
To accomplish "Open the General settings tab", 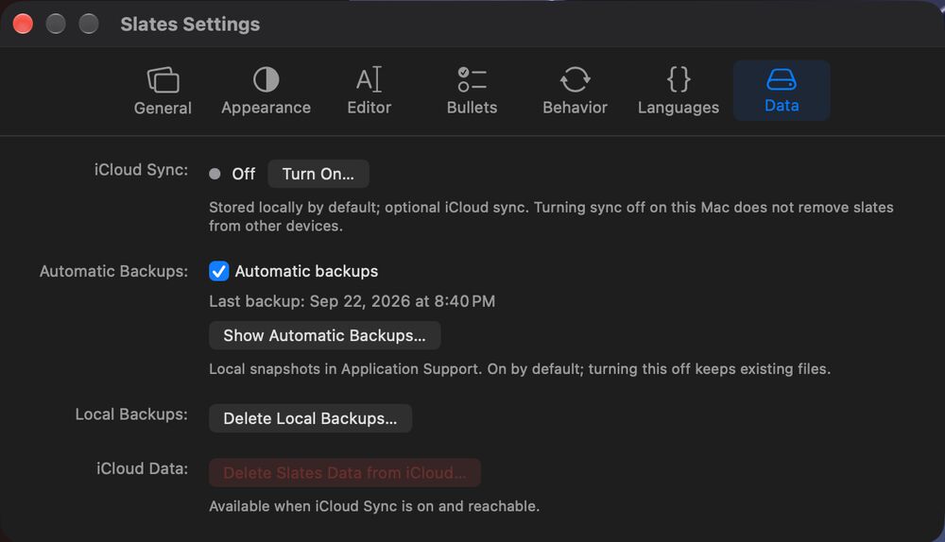I will (x=163, y=91).
